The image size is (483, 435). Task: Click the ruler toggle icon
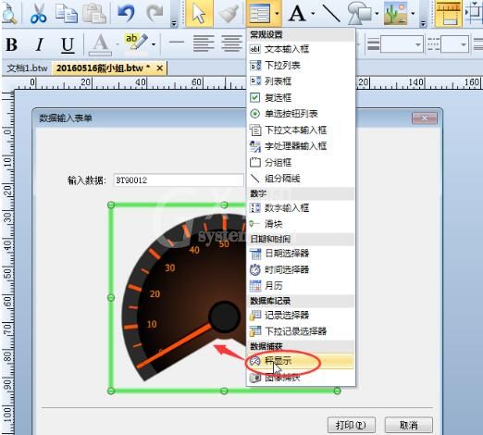click(x=448, y=13)
